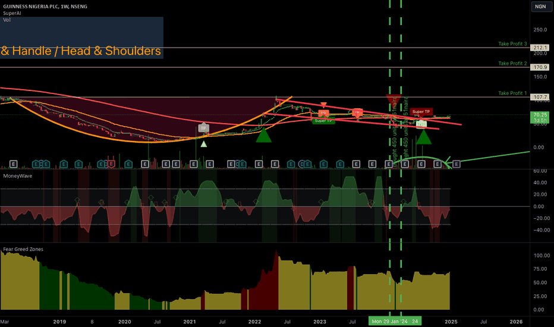Image resolution: width=554 pixels, height=327 pixels.
Task: Click the 60.00 MoneyWave scale value
Action: pos(540,171)
